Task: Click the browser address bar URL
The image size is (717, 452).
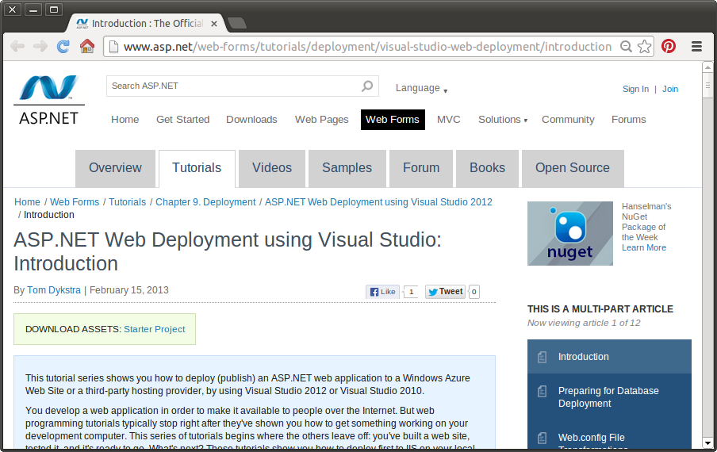Action: (x=368, y=47)
